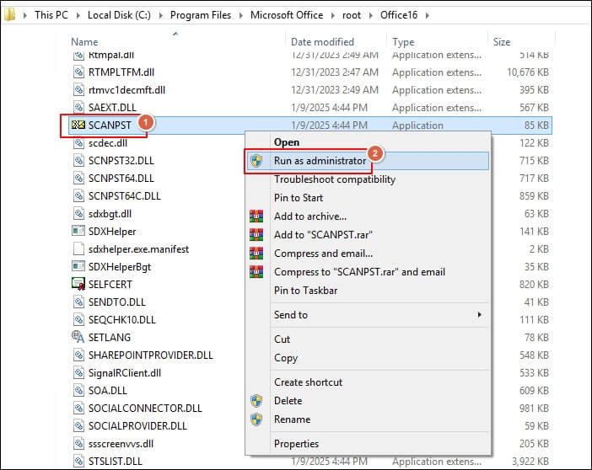Viewport: 592px width, 470px height.
Task: Click the SELFCERT certificate icon
Action: coord(79,285)
